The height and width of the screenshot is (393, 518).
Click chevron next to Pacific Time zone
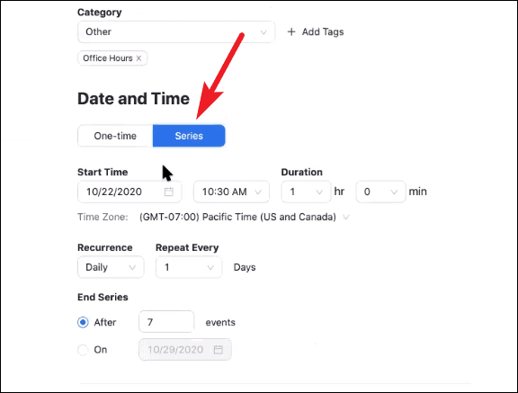coord(346,218)
